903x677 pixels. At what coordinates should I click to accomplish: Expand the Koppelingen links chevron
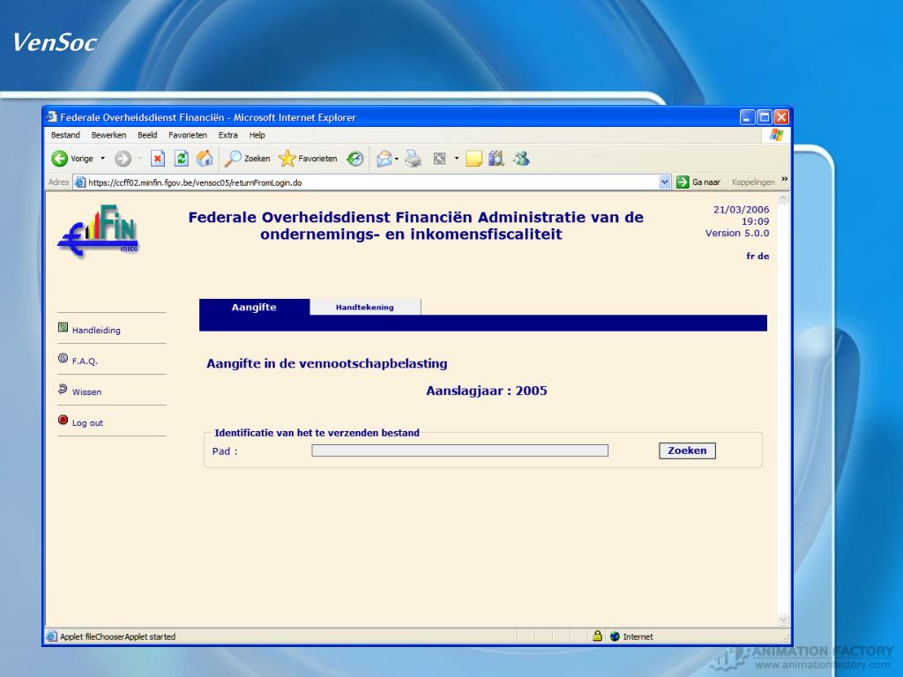pyautogui.click(x=784, y=180)
